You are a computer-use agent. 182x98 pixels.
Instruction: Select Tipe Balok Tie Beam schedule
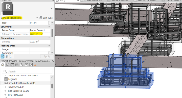point(18,91)
